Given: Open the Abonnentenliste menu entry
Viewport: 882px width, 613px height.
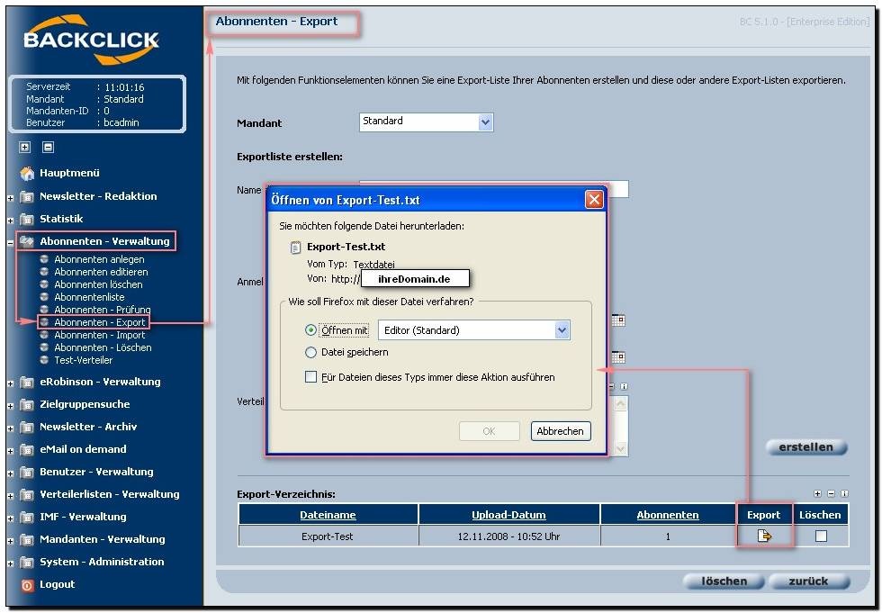Looking at the screenshot, I should click(x=89, y=297).
